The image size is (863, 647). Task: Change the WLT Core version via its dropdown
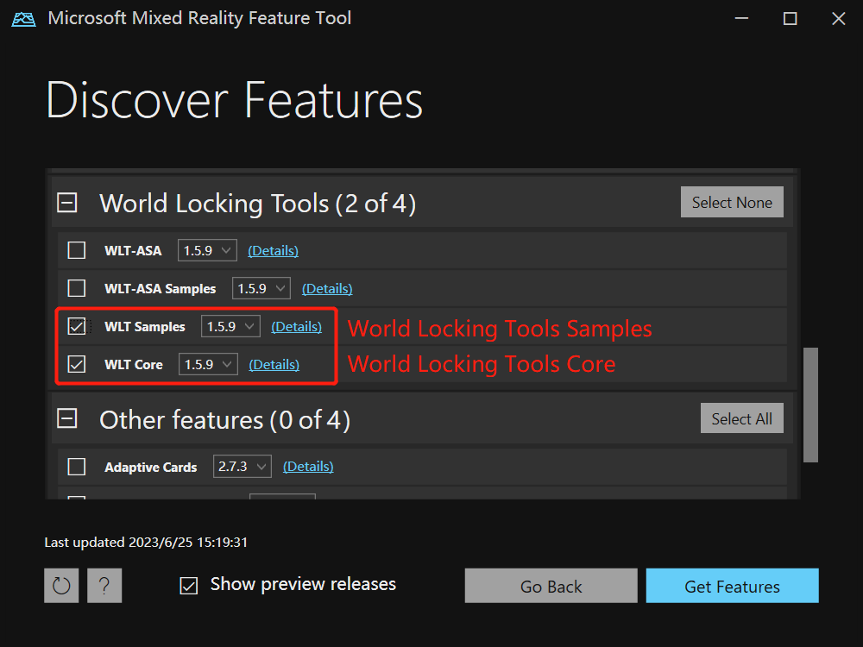(x=207, y=363)
